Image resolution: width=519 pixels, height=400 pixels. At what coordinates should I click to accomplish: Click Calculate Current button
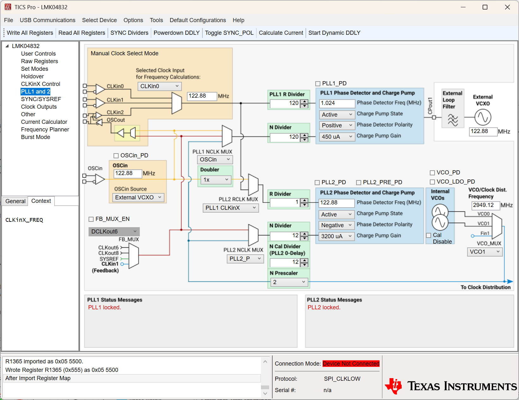click(x=281, y=33)
